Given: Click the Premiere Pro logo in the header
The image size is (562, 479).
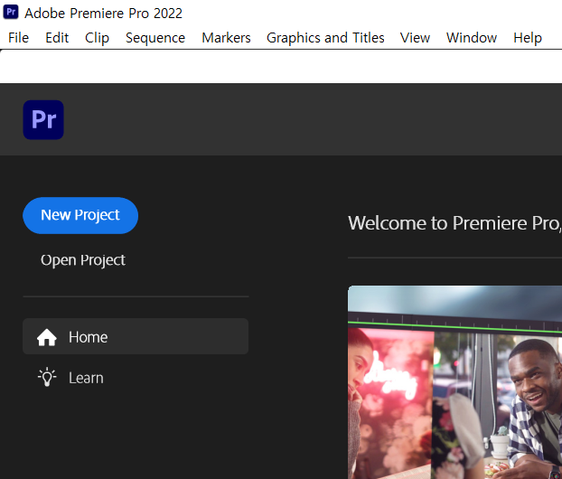Looking at the screenshot, I should [43, 119].
